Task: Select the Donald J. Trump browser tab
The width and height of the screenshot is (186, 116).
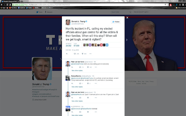Action: pyautogui.click(x=10, y=1)
